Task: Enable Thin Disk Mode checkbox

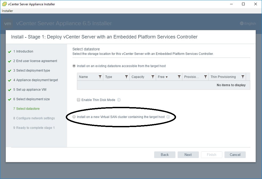Action: (x=79, y=100)
